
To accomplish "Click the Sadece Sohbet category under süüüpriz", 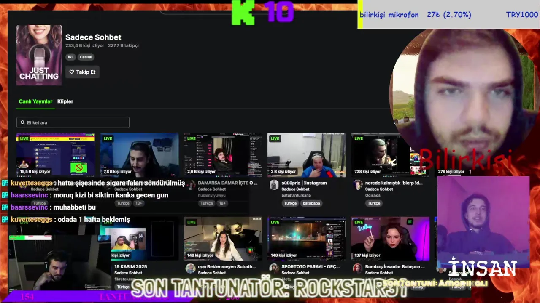I will click(296, 189).
